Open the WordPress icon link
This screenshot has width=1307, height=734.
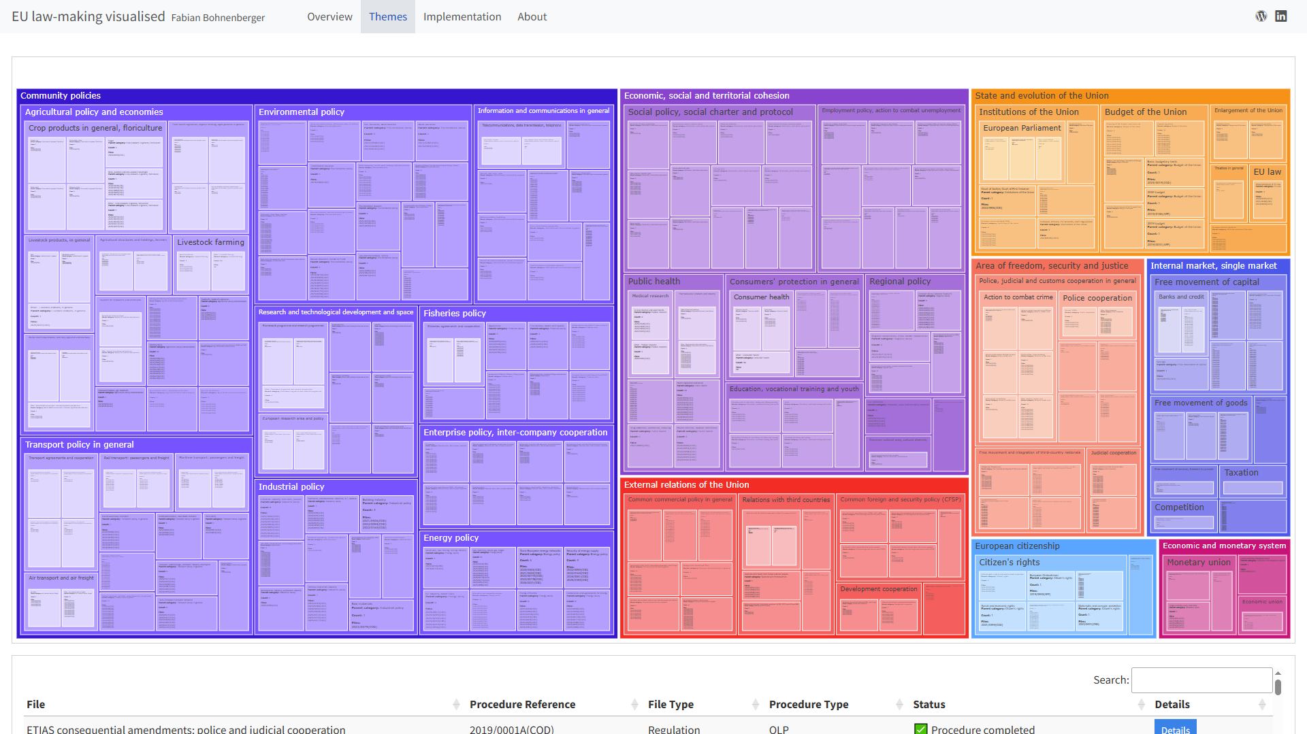1261,16
